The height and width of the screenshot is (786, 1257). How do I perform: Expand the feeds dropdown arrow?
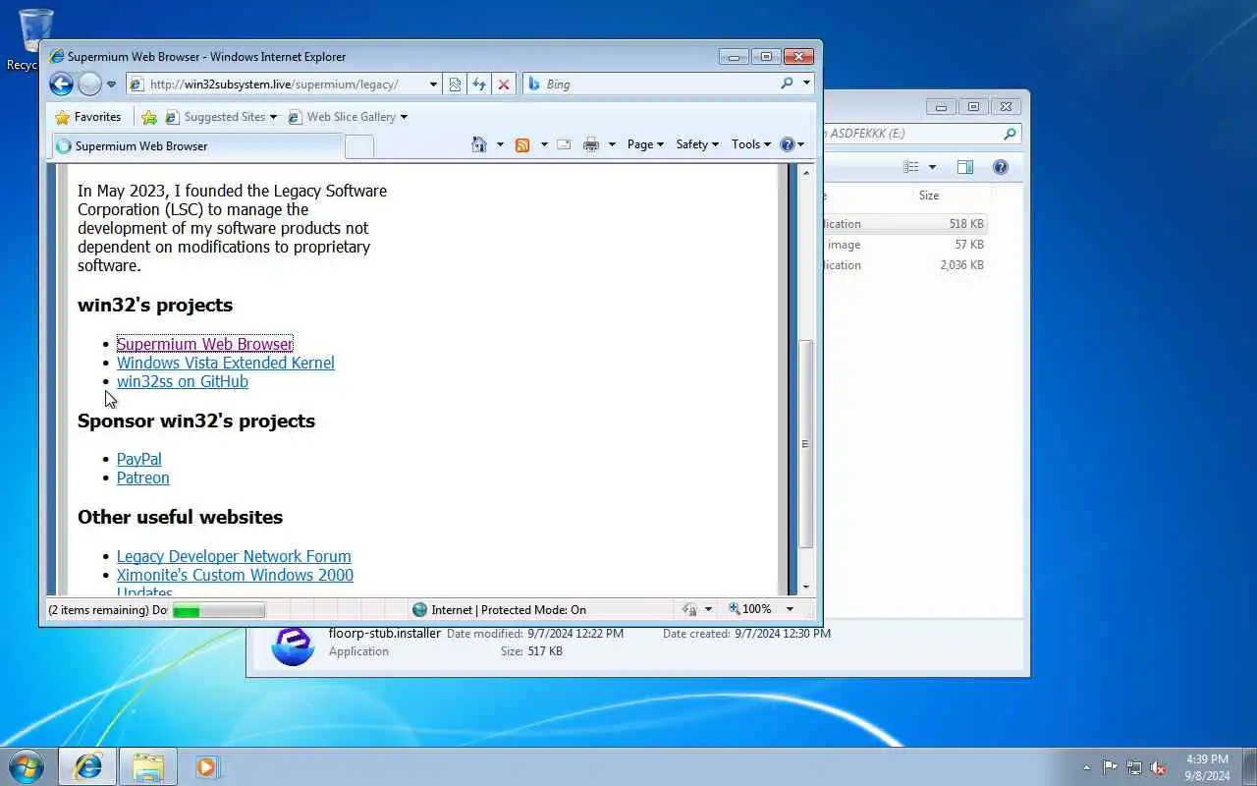pyautogui.click(x=544, y=144)
